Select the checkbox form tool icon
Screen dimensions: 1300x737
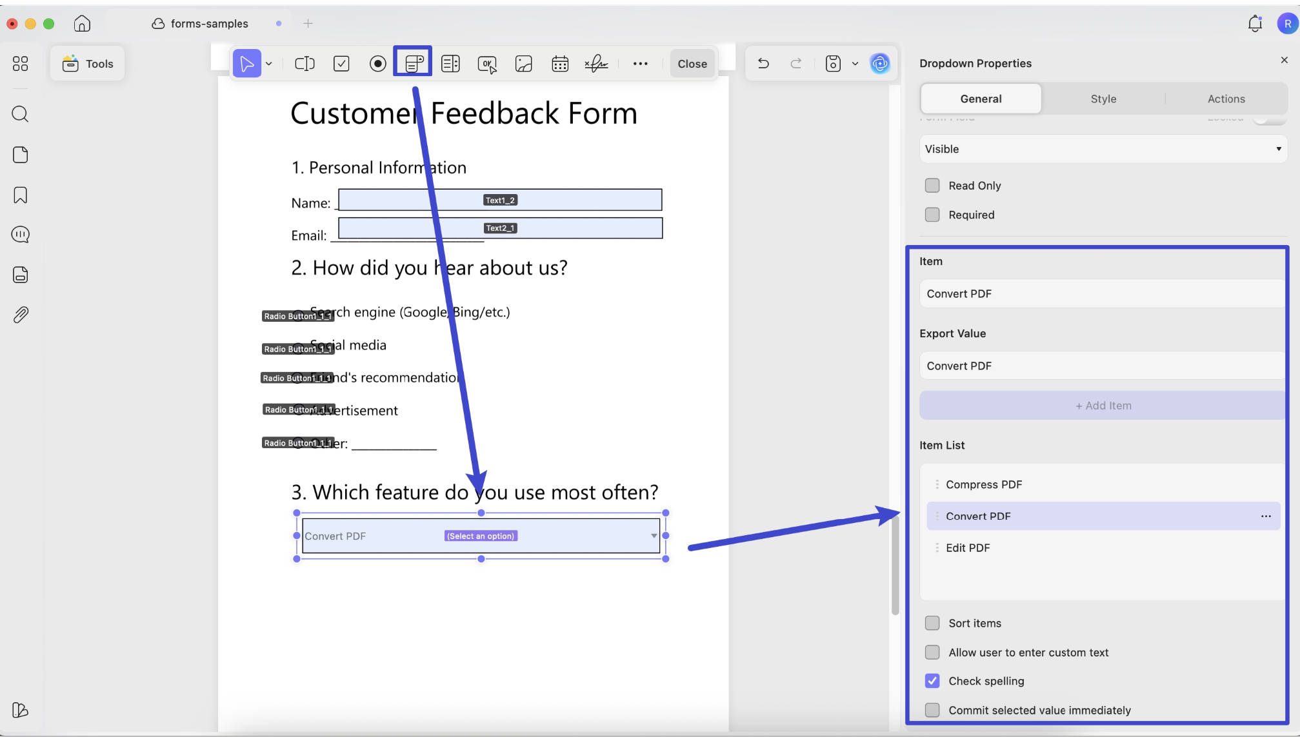pos(341,63)
